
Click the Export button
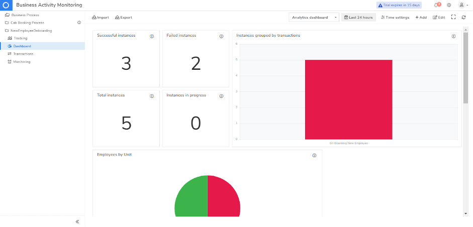(123, 18)
